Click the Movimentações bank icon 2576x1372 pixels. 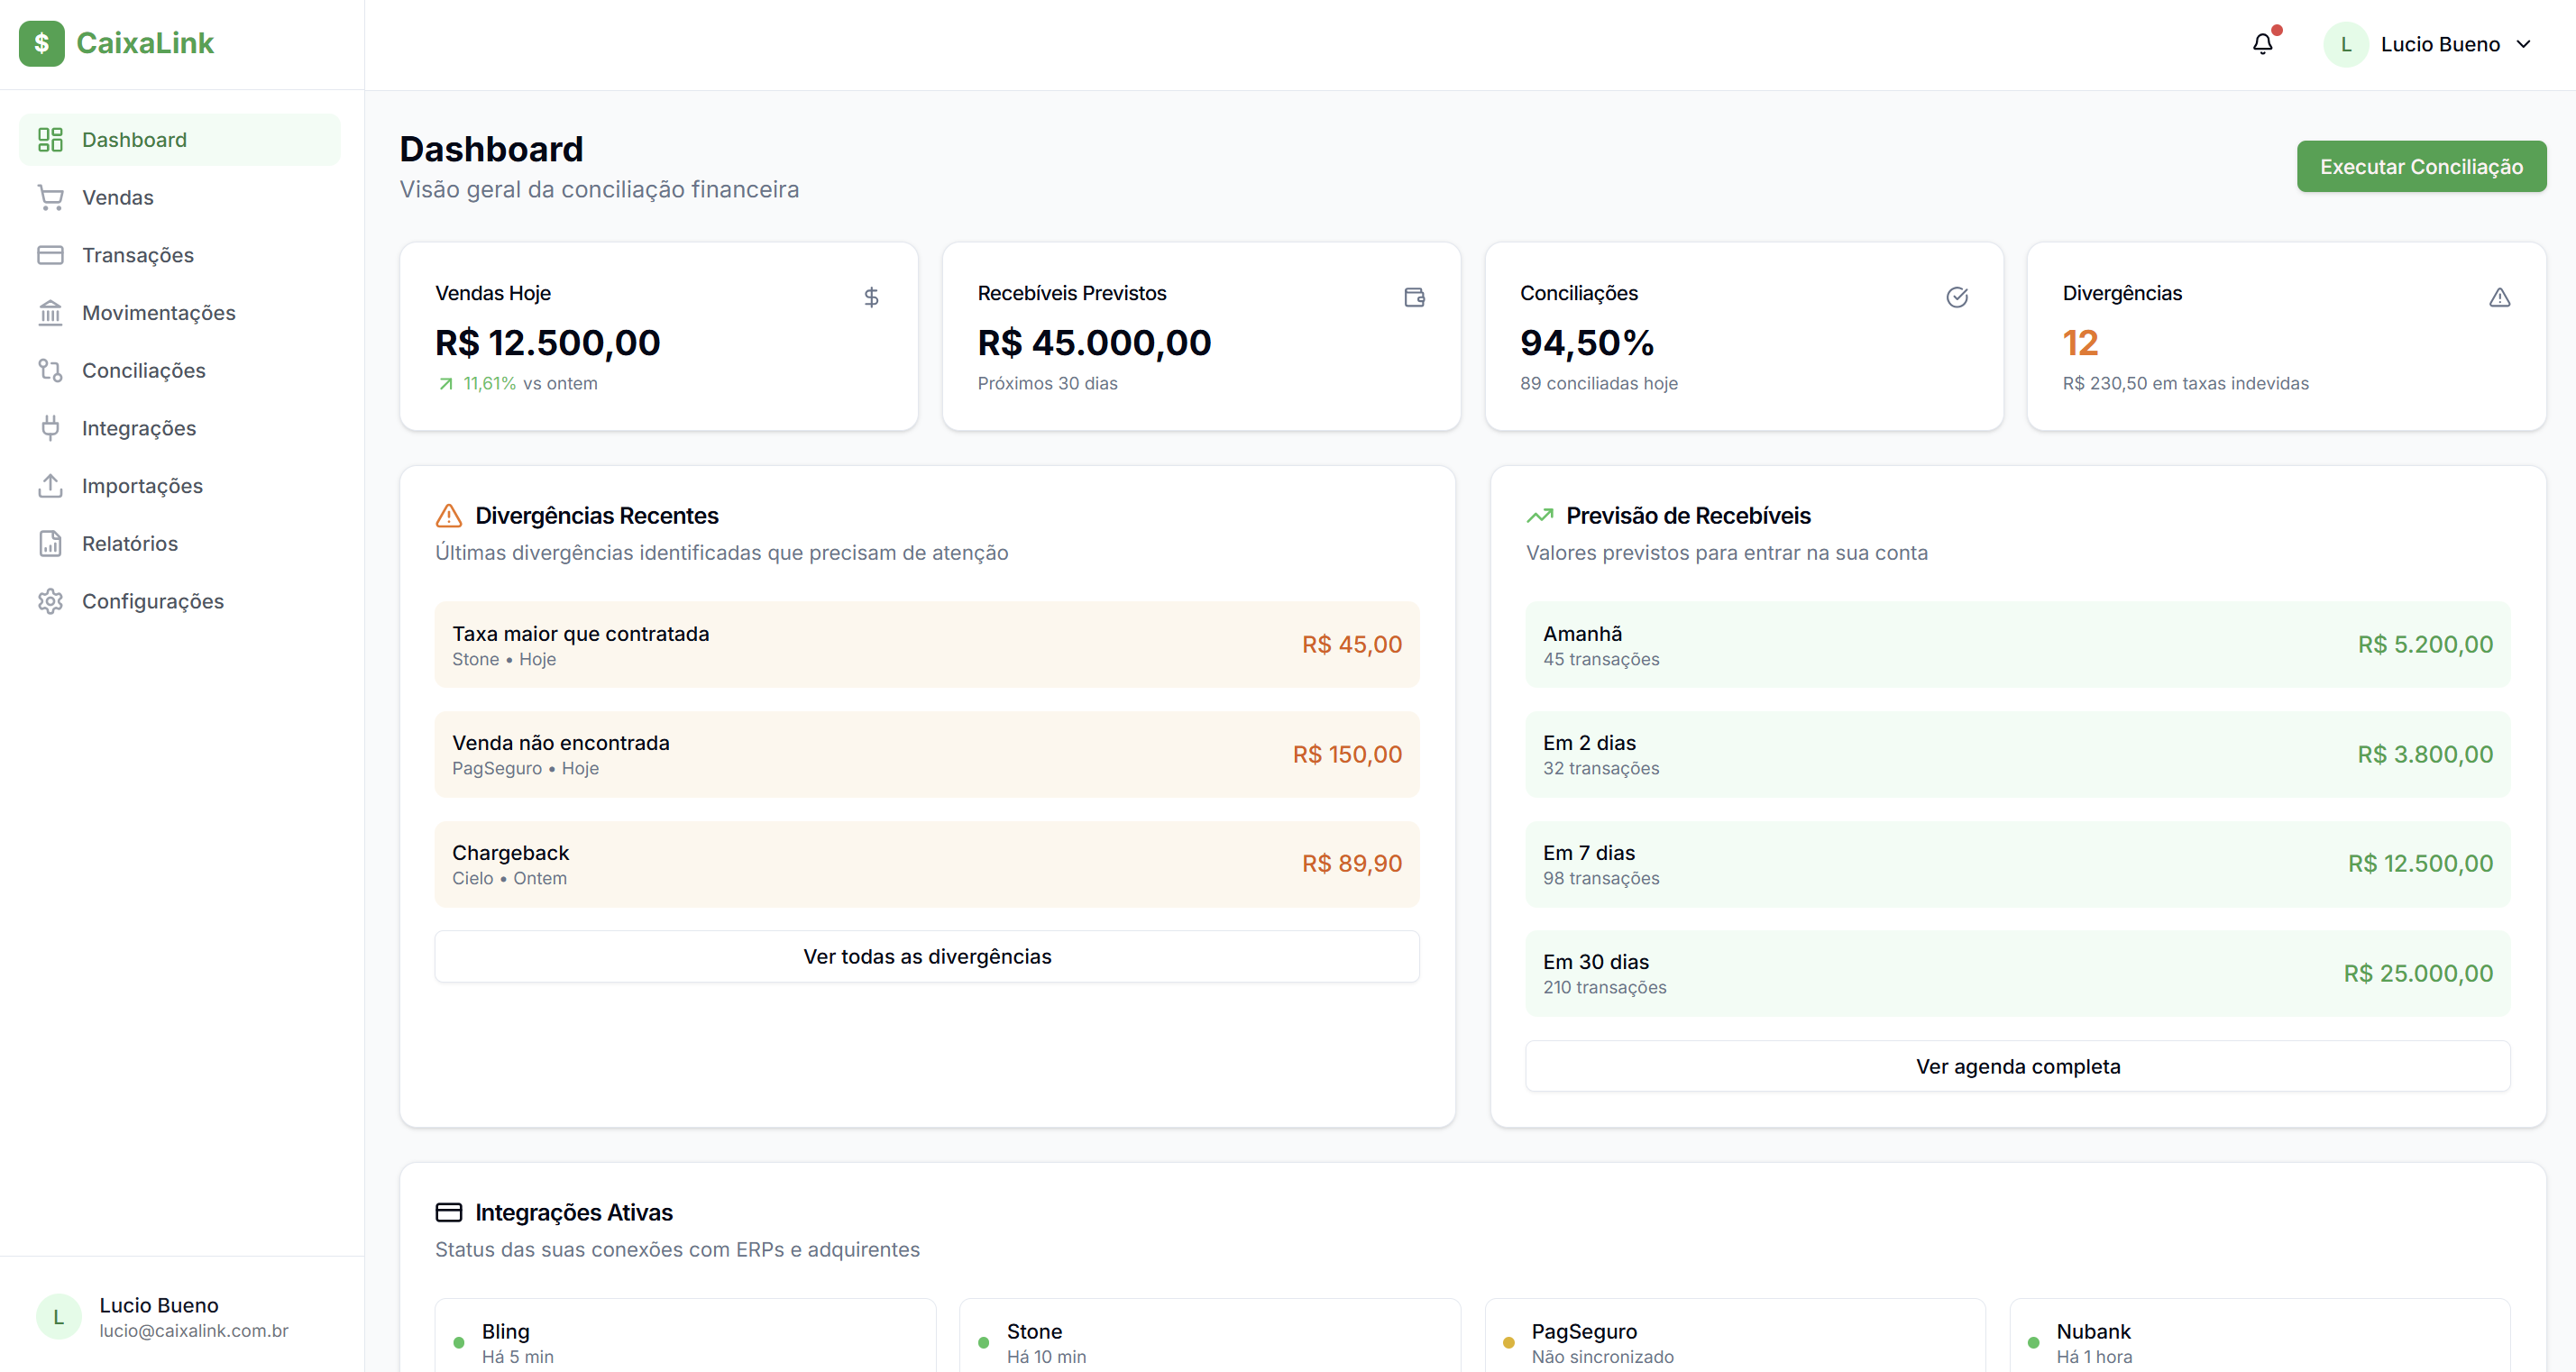[50, 312]
